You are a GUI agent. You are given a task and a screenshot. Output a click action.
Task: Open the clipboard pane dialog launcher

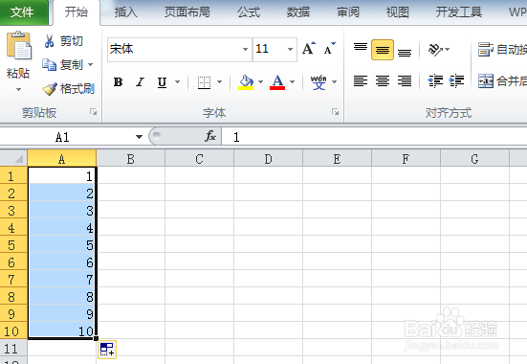(93, 112)
